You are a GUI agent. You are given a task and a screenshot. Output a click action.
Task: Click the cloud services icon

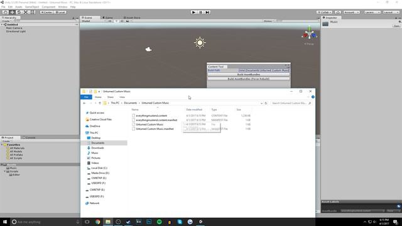(x=338, y=13)
